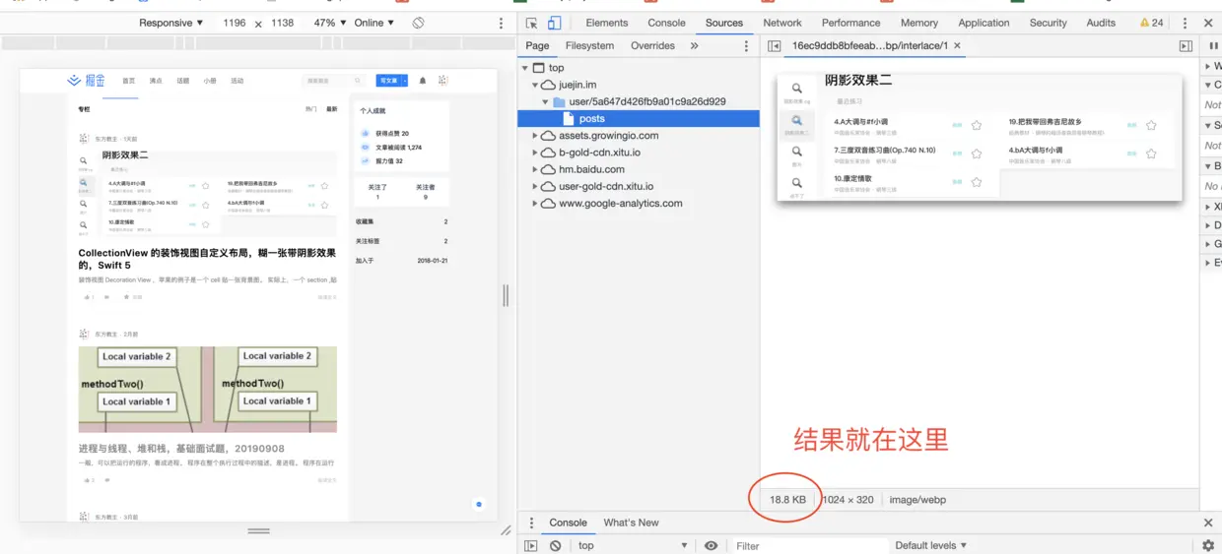Show more navigator tabs chevron

(x=694, y=46)
